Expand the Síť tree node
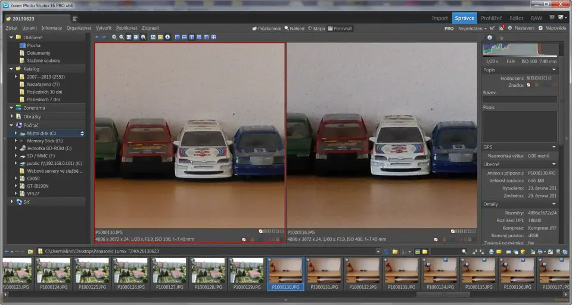Image resolution: width=572 pixels, height=305 pixels. click(x=11, y=202)
